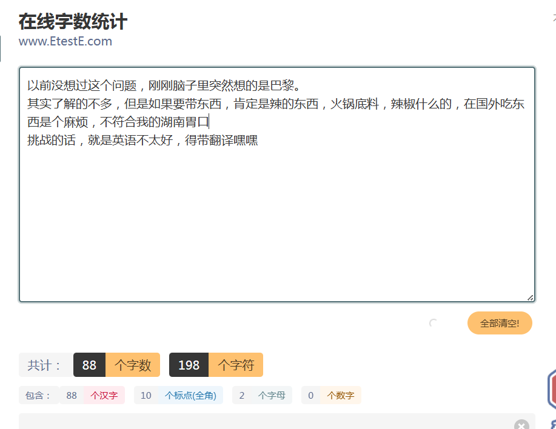Click the 个汉字 badge

(x=104, y=395)
